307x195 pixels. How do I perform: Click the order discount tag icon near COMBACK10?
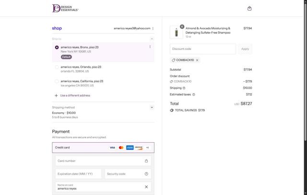(x=171, y=82)
